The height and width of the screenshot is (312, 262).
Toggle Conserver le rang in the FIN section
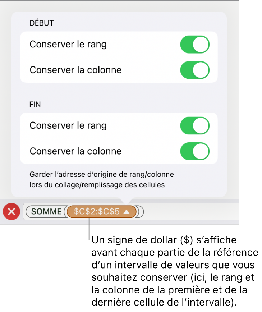[194, 126]
